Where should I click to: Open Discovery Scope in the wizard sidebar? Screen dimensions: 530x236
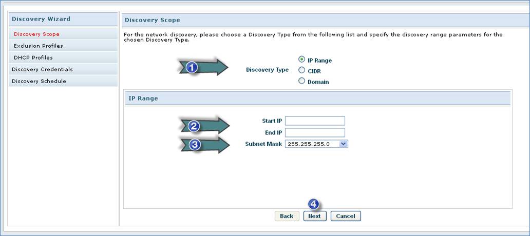click(x=36, y=34)
